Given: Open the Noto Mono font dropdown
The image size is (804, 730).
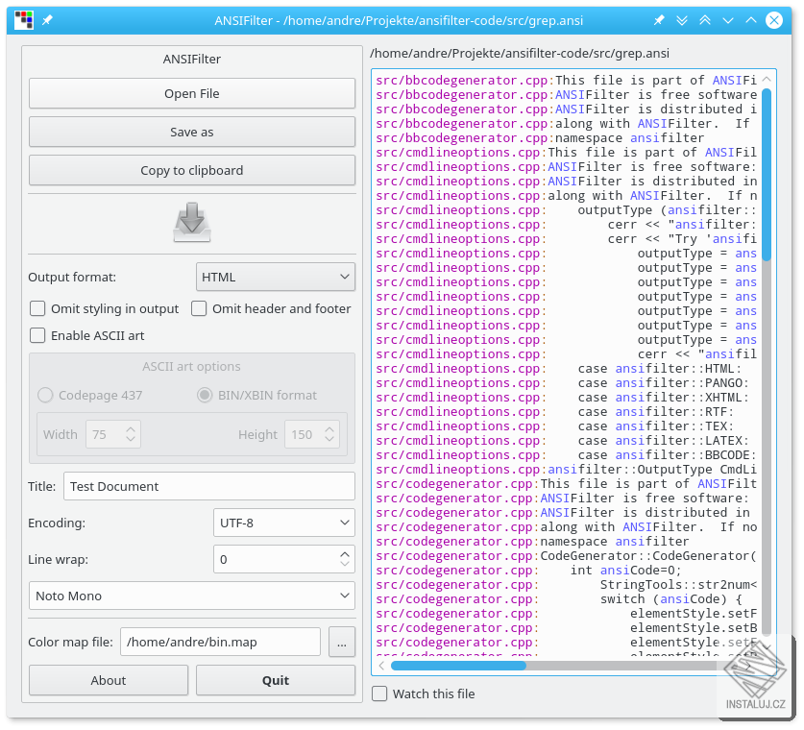Looking at the screenshot, I should pyautogui.click(x=192, y=596).
